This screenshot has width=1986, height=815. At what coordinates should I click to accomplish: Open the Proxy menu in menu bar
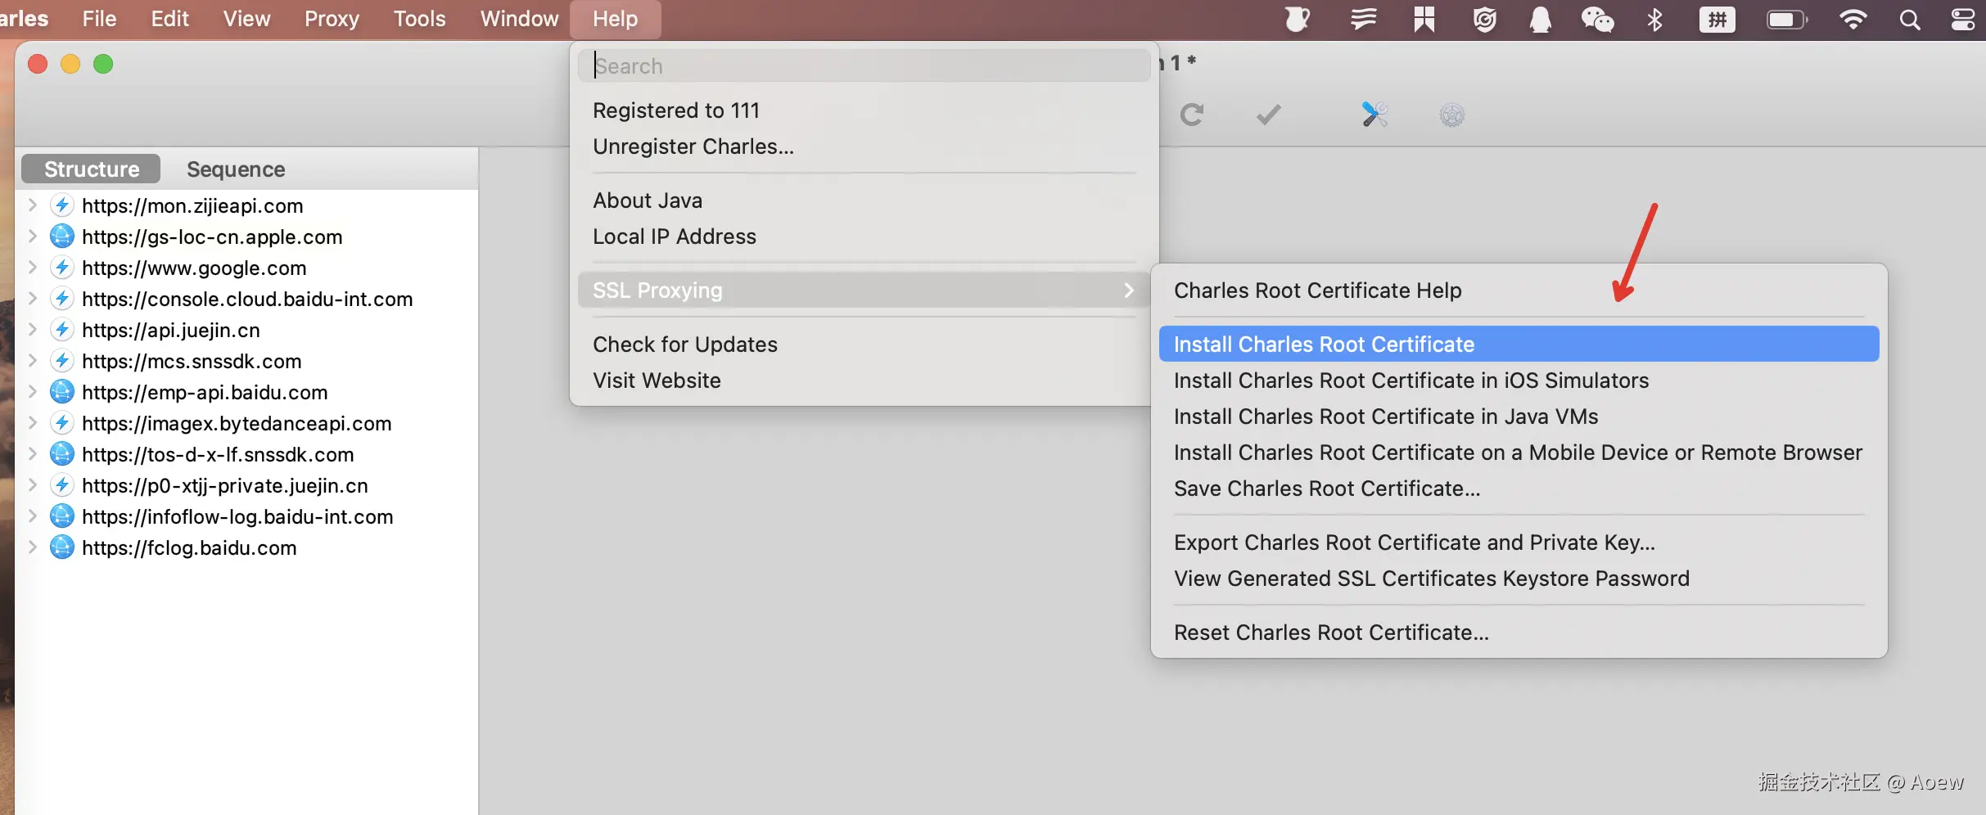(x=332, y=19)
